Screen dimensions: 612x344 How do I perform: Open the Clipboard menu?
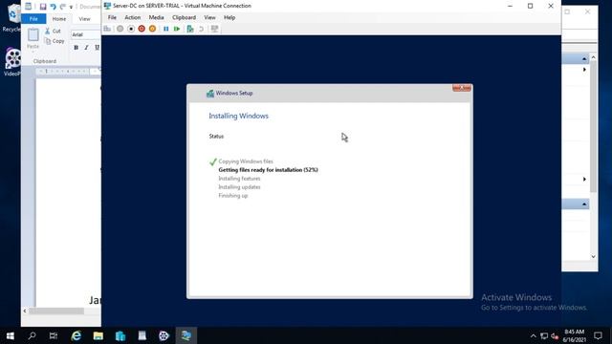coord(184,17)
